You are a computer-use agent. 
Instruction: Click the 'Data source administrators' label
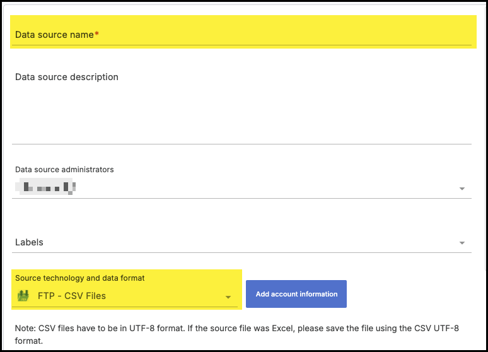coord(64,170)
